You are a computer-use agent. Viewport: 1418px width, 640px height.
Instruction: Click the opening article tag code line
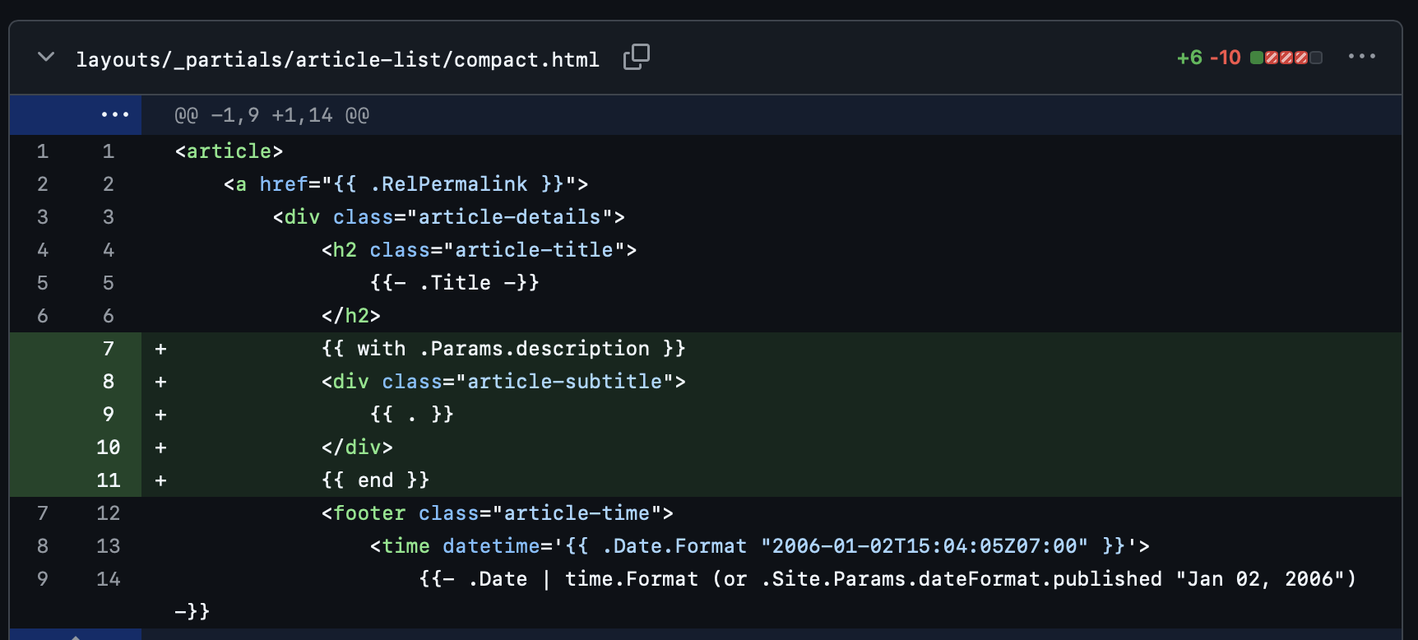click(x=229, y=151)
